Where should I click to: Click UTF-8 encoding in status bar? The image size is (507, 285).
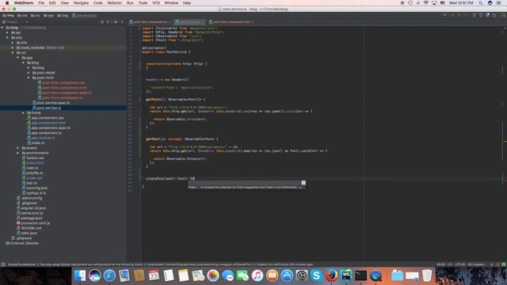click(459, 264)
